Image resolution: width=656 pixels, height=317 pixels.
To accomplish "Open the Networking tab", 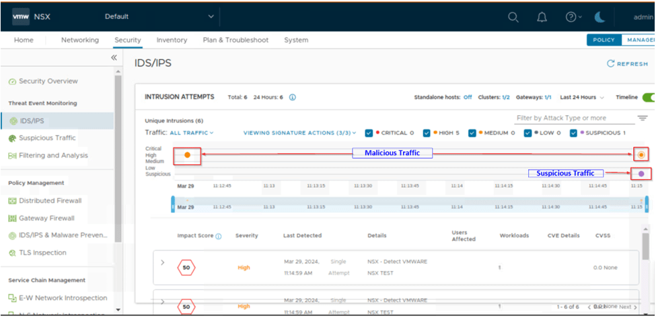I will (79, 40).
